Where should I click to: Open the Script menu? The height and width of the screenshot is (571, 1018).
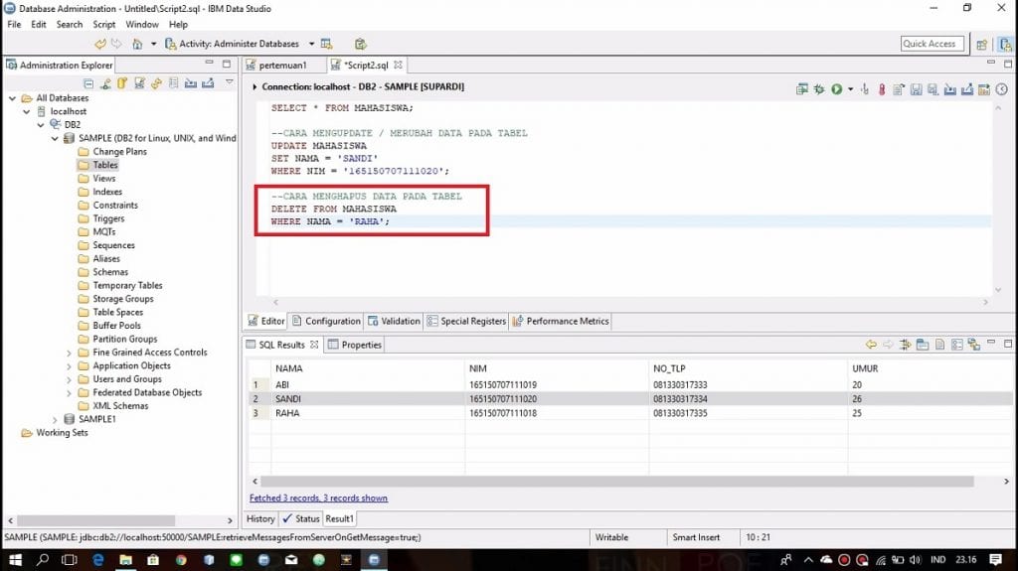[x=103, y=24]
